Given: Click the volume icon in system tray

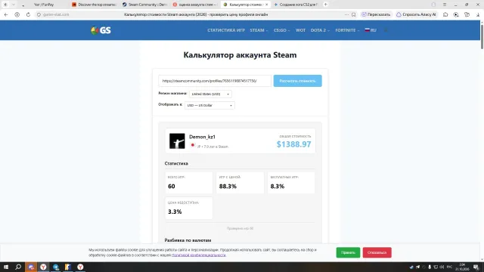Looking at the screenshot, I should click(x=442, y=267).
